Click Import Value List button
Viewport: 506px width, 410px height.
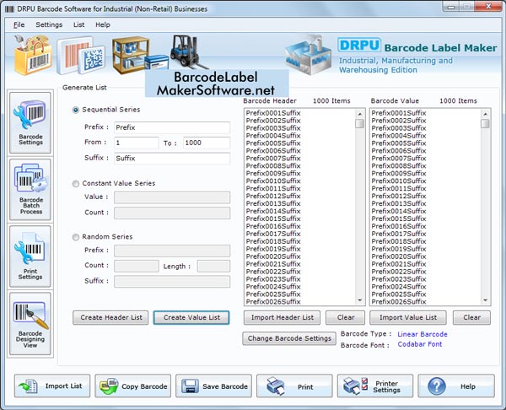(x=408, y=318)
